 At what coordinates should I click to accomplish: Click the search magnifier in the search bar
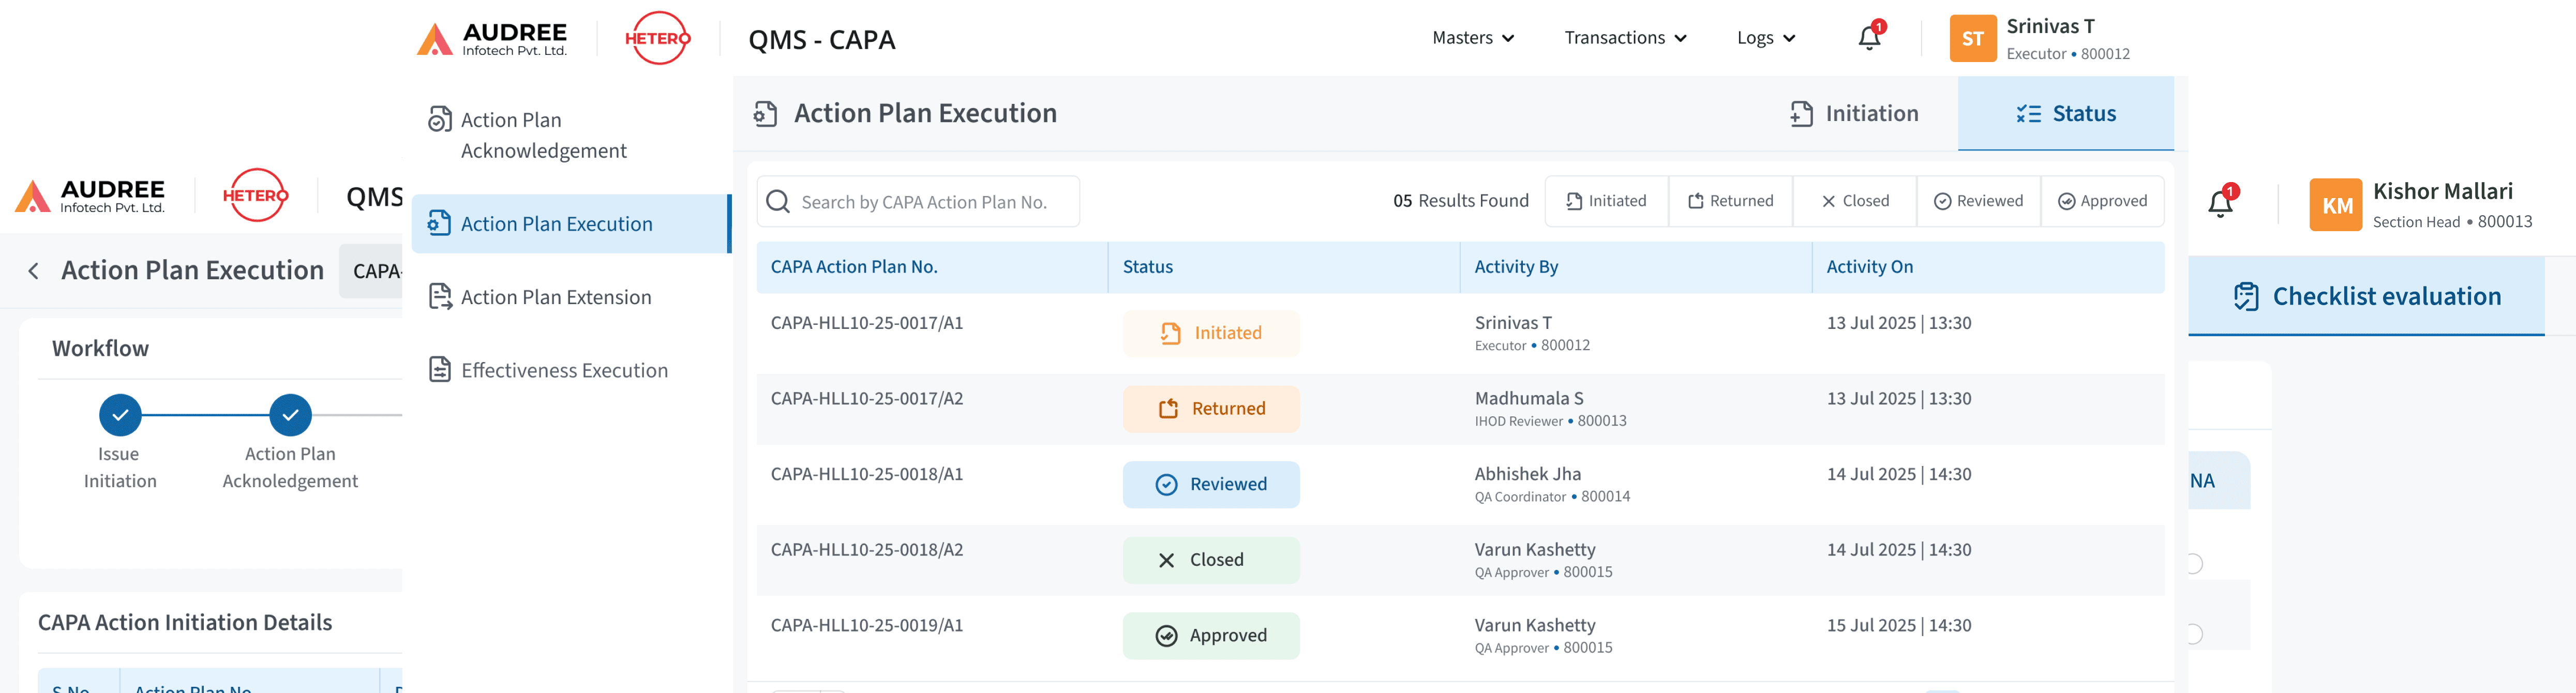click(x=778, y=201)
